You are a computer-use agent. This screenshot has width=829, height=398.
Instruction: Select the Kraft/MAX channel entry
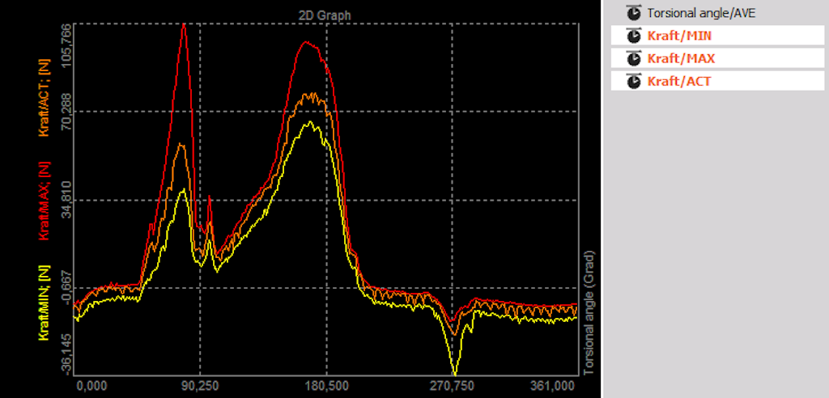pos(717,58)
